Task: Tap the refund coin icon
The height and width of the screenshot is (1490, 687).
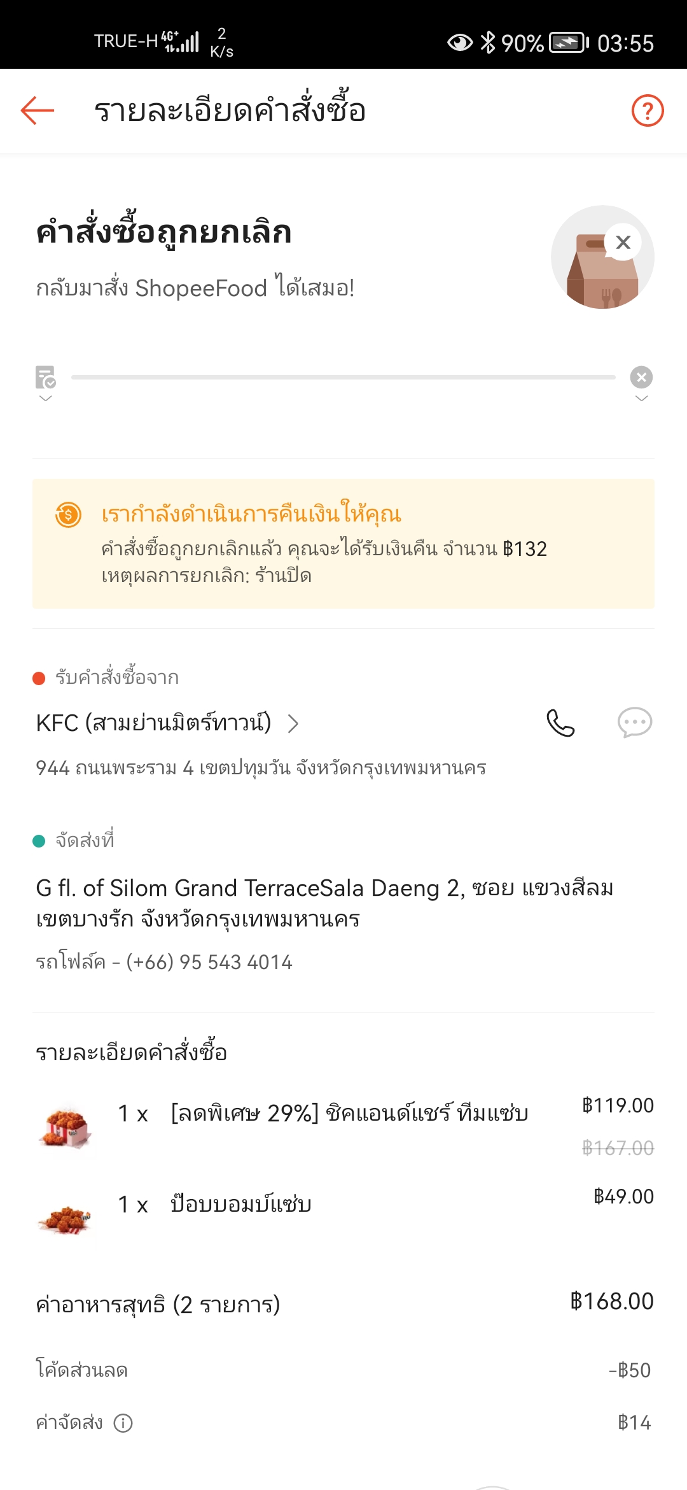Action: point(68,514)
